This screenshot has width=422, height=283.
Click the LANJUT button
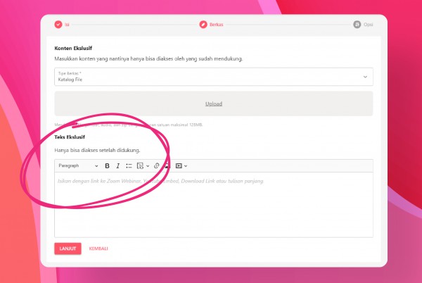point(68,249)
